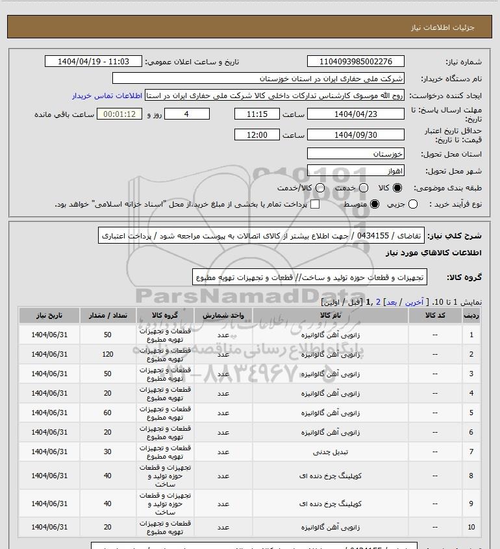This screenshot has height=549, width=500.
Task: Click the واحد شمارش column header
Action: (x=223, y=316)
